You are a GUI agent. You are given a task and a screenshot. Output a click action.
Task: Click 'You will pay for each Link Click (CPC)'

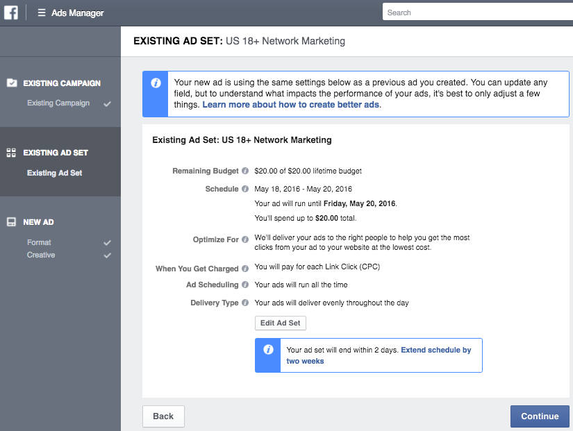[x=317, y=267]
